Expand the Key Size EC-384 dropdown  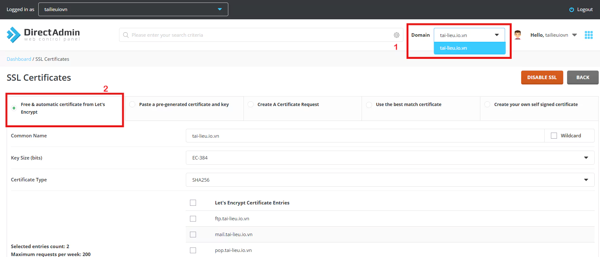click(390, 158)
